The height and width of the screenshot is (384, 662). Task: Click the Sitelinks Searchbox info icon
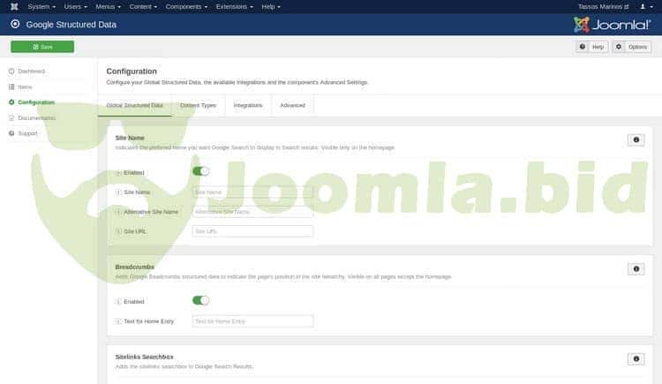pos(636,359)
